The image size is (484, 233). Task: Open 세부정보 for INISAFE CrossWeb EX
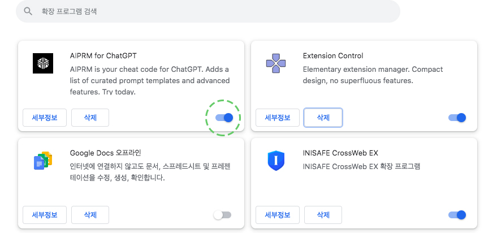(x=278, y=215)
